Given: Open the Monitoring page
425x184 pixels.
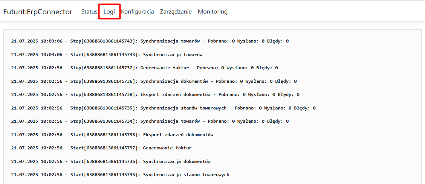Looking at the screenshot, I should pyautogui.click(x=212, y=12).
